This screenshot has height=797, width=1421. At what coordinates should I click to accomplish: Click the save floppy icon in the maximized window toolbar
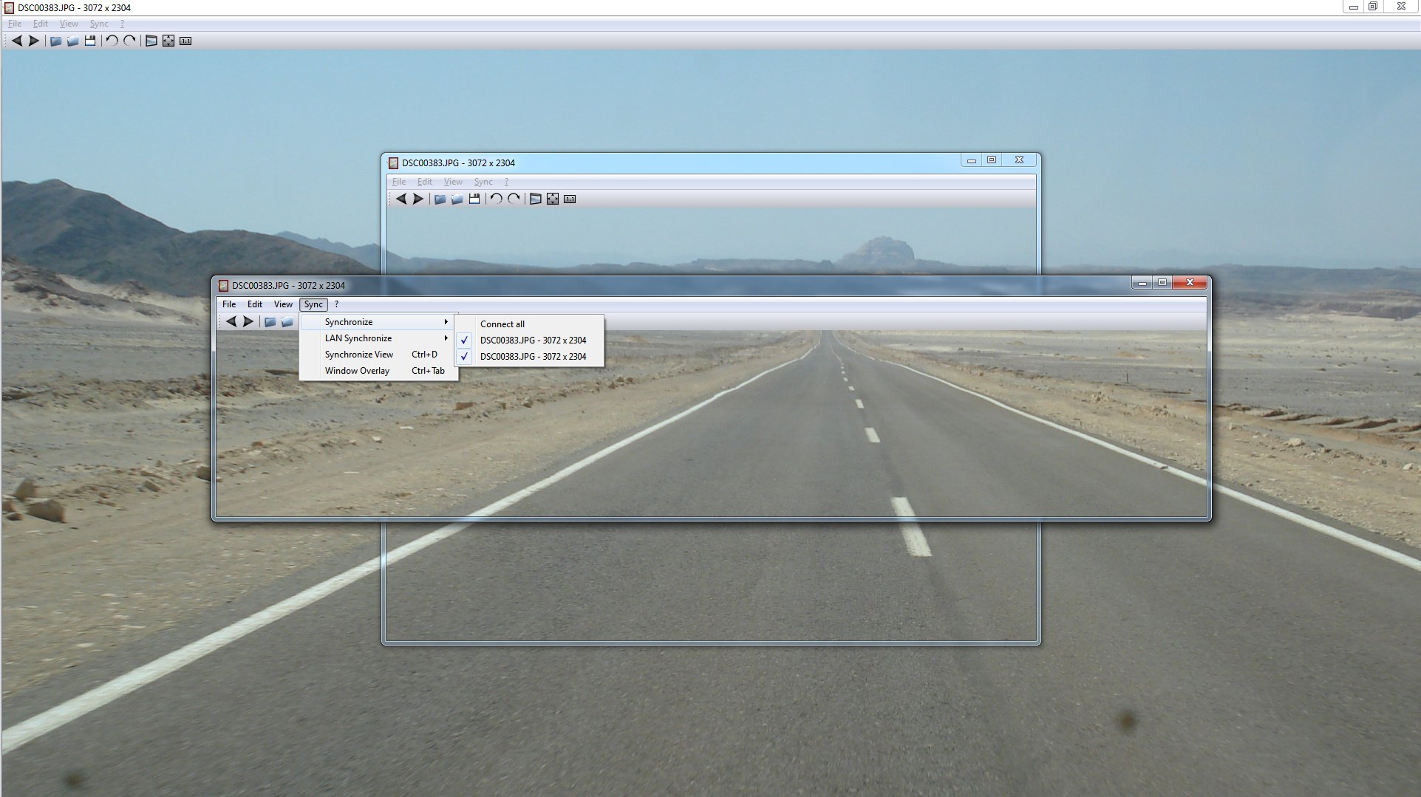[90, 41]
